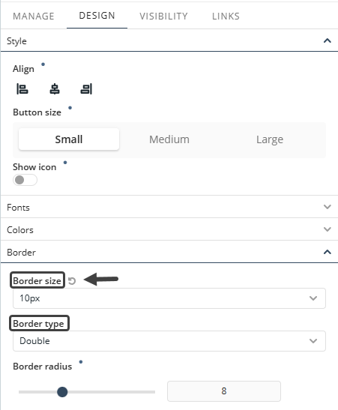Click the Border radius slider handle
338x410 pixels.
tap(62, 392)
